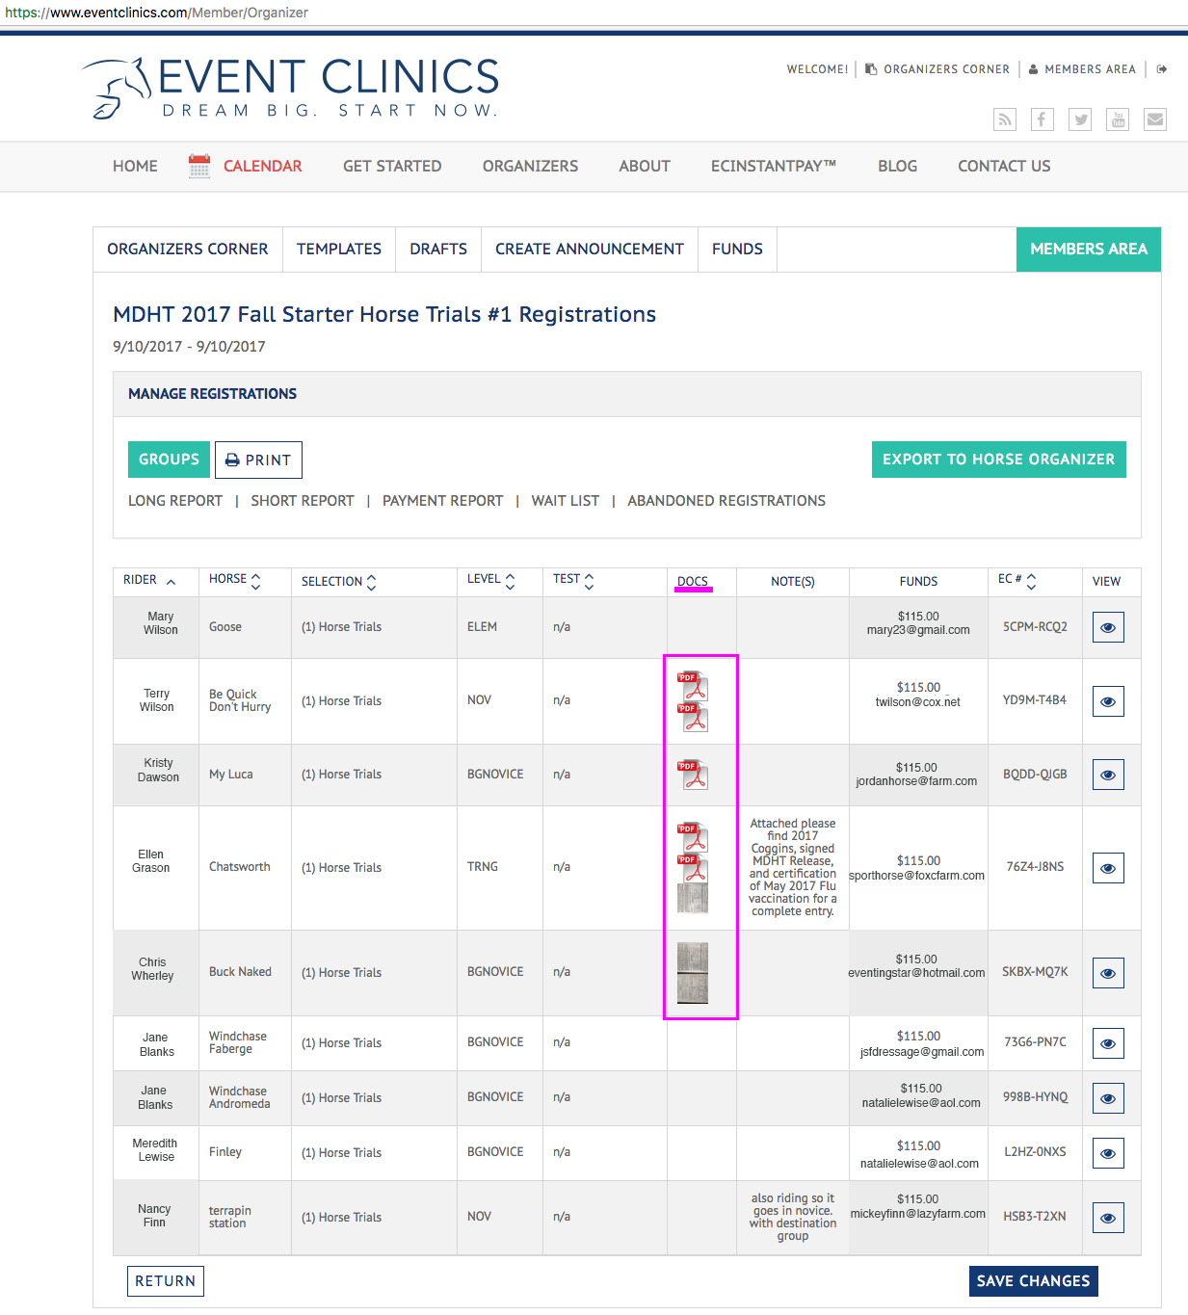The width and height of the screenshot is (1188, 1315).
Task: Sort table by Horse column arrows
Action: 256,581
